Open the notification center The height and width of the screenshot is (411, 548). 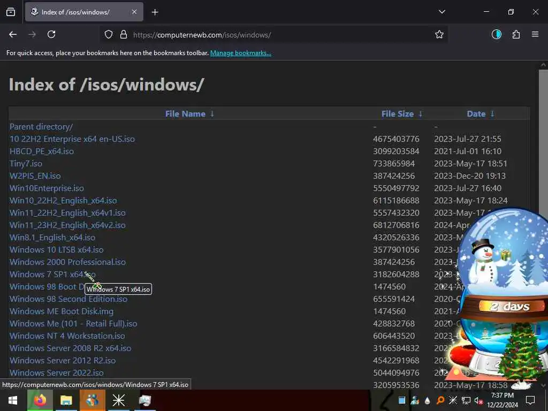pos(530,400)
